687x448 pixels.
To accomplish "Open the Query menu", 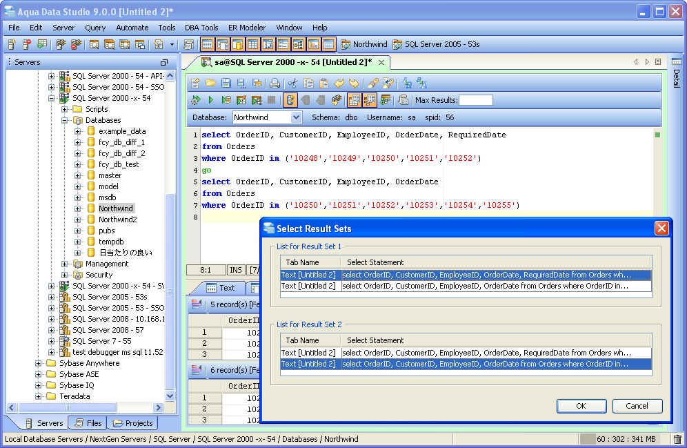I will tap(95, 28).
